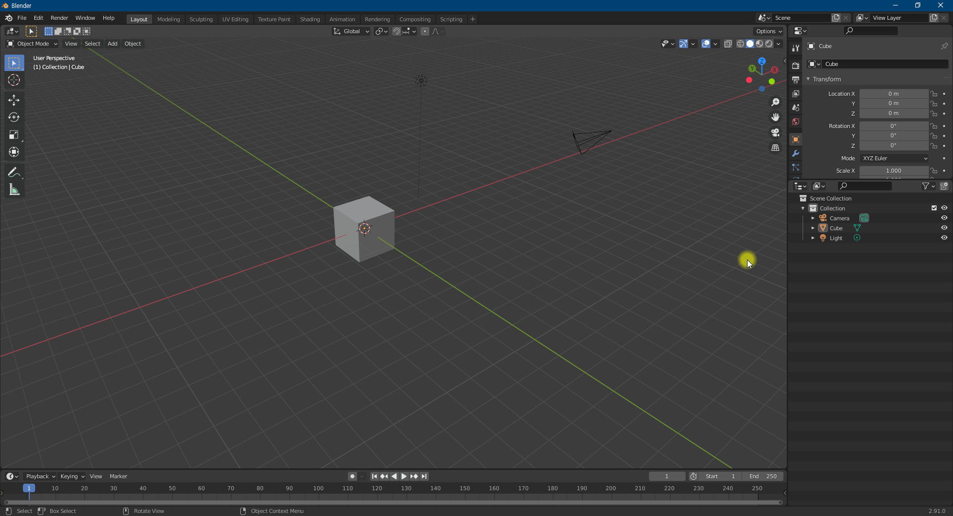Screen dimensions: 953x516
Task: Click play reversed button
Action: 394,476
